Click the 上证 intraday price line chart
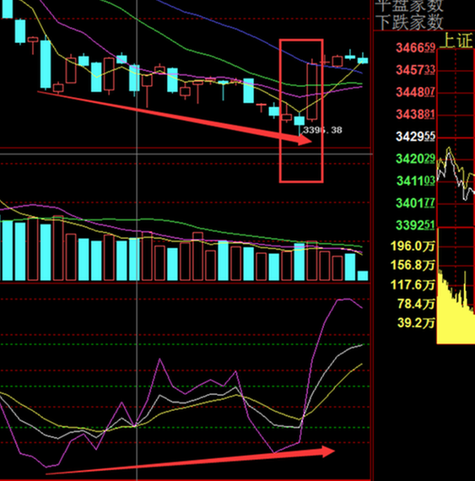Screen dimensions: 475x481 (x=456, y=138)
